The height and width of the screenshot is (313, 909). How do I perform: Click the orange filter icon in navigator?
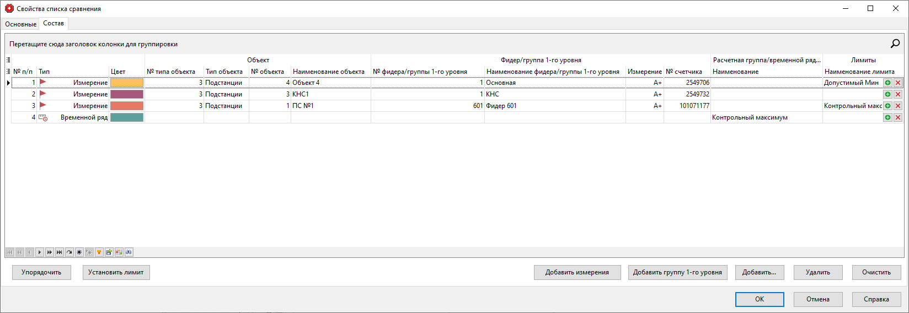pos(99,252)
